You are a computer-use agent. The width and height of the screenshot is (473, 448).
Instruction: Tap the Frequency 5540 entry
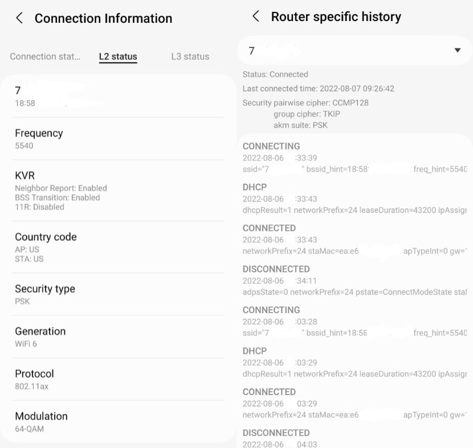click(118, 139)
